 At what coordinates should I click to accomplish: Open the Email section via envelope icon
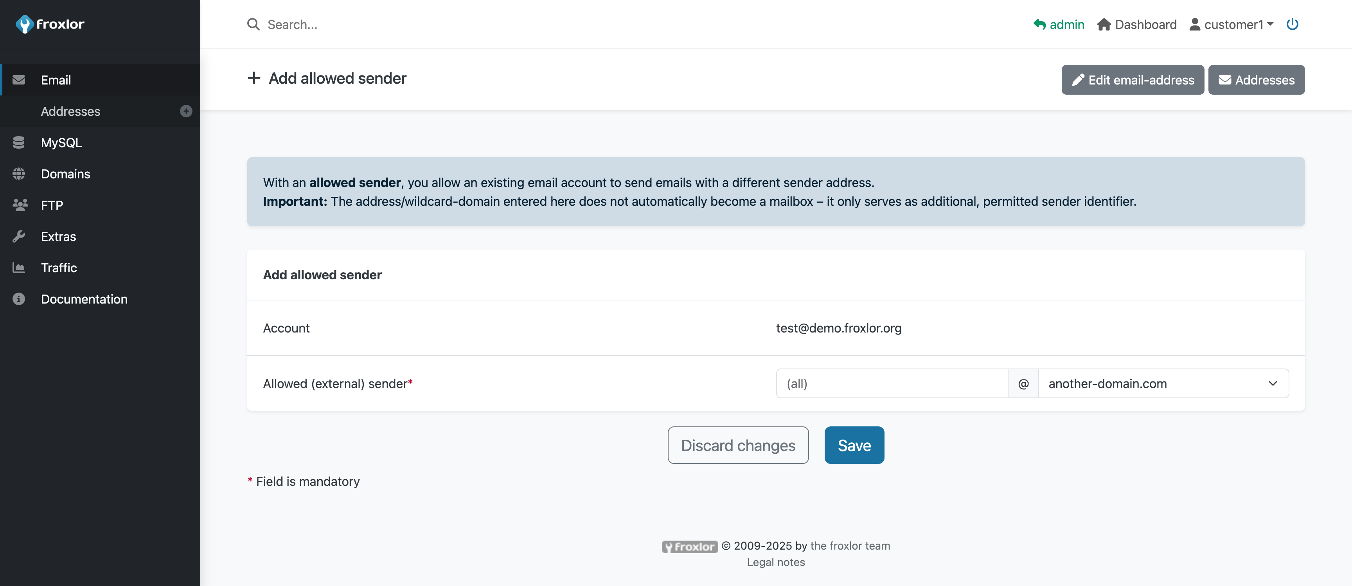(20, 80)
